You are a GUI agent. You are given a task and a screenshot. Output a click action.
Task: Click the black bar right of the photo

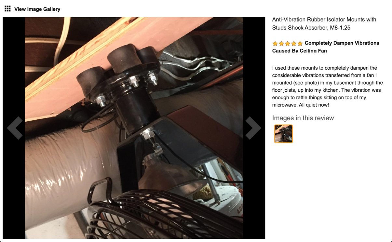(254, 128)
